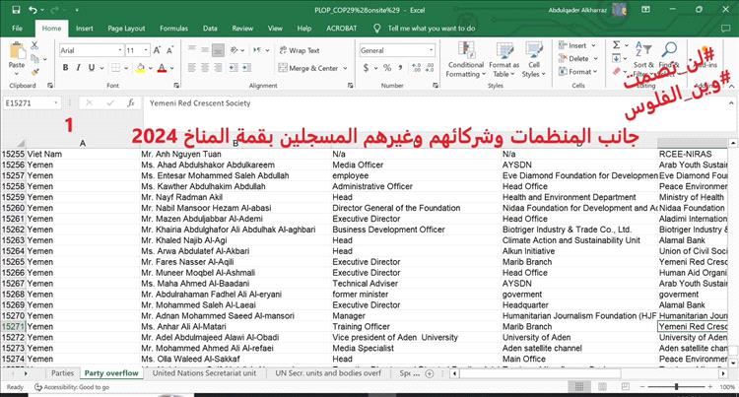The height and width of the screenshot is (397, 739).
Task: Toggle bold formatting
Action: [65, 68]
